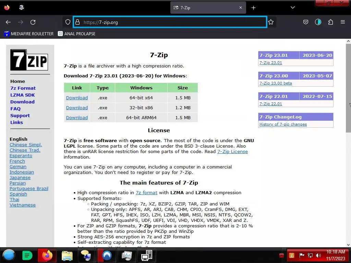The image size is (351, 263).
Task: Switch language to Indonesian
Action: pyautogui.click(x=22, y=172)
